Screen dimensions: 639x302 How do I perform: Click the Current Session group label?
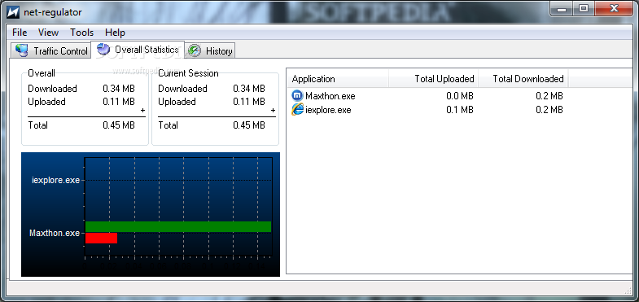tap(188, 73)
